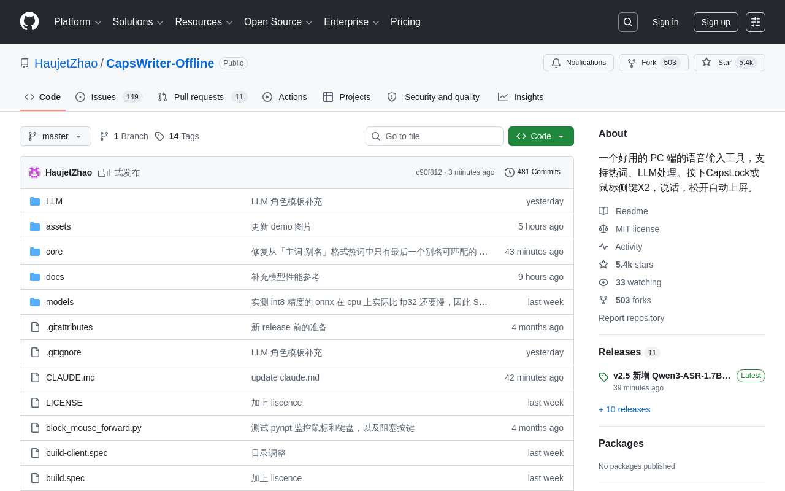Image resolution: width=785 pixels, height=491 pixels.
Task: Switch to the Issues tab
Action: point(109,97)
